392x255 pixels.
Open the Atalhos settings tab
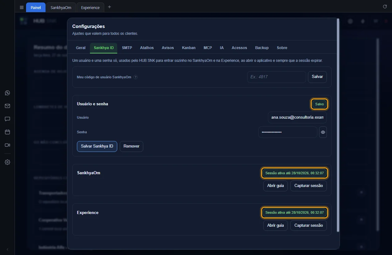coord(147,48)
